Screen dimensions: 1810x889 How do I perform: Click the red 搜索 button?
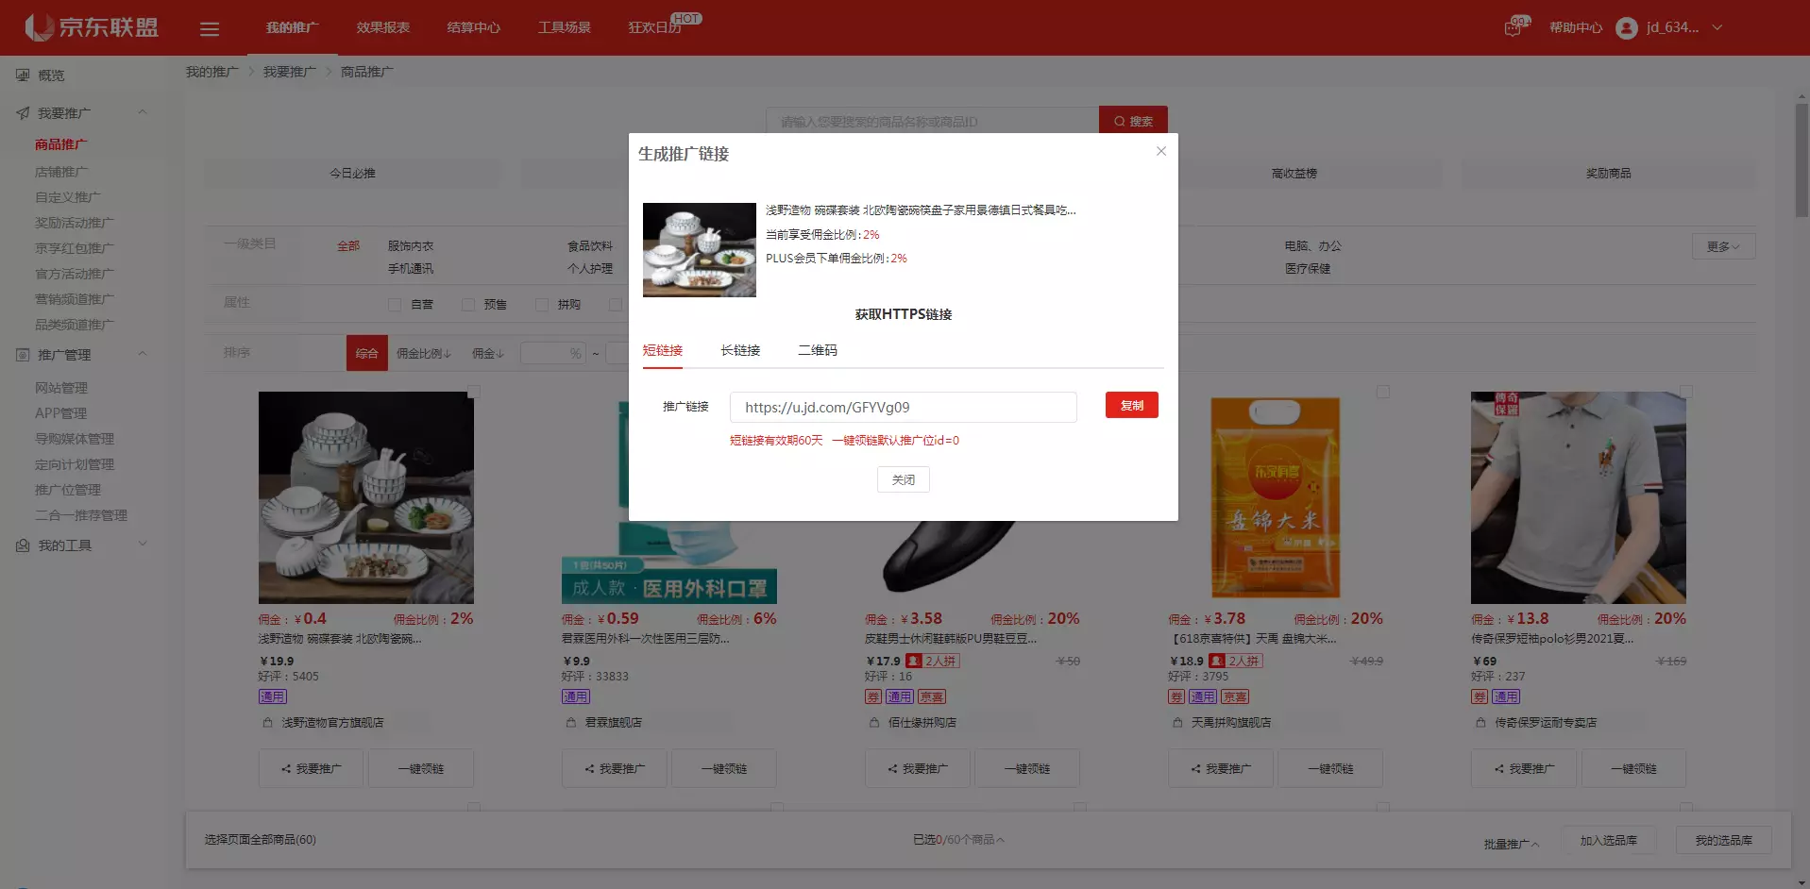[1133, 121]
